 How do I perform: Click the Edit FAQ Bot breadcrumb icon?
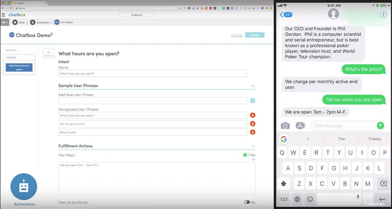(57, 22)
